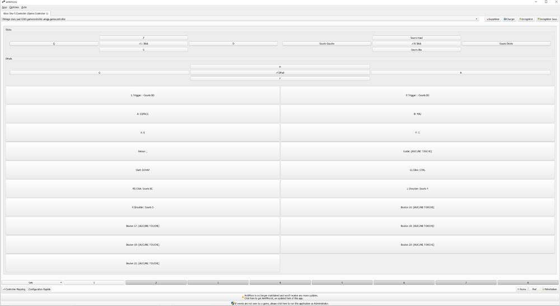Click the Charger profile button
This screenshot has width=560, height=306.
(x=509, y=19)
